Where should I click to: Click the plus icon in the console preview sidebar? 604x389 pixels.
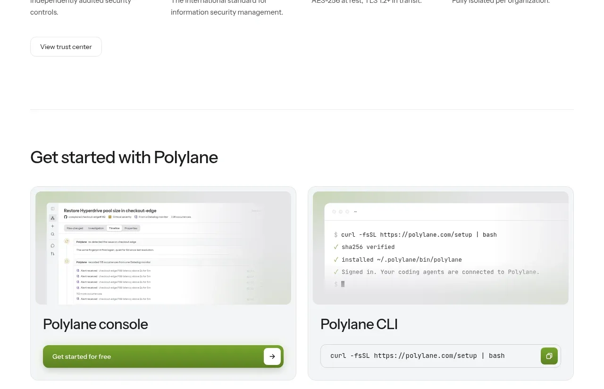pyautogui.click(x=52, y=226)
